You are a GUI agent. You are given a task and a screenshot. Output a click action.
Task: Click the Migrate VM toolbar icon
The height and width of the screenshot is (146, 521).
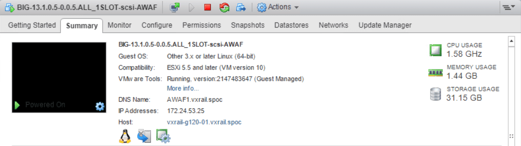[x=241, y=7]
